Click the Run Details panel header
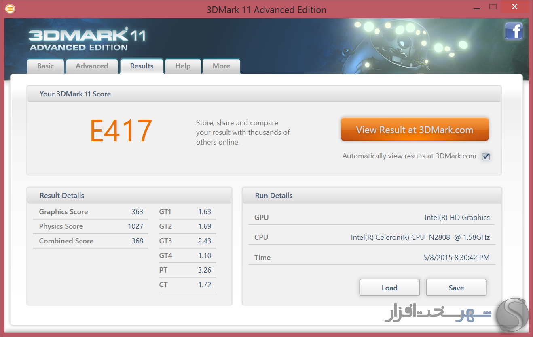Viewport: 533px width, 337px height. [x=372, y=195]
